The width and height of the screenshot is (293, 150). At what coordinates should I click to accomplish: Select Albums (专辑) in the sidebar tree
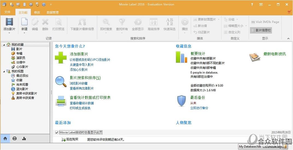19,53
